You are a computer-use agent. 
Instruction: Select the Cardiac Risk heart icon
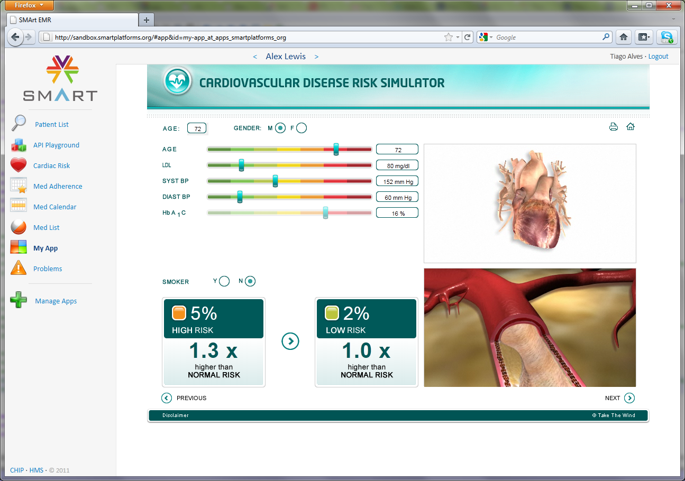coord(19,165)
